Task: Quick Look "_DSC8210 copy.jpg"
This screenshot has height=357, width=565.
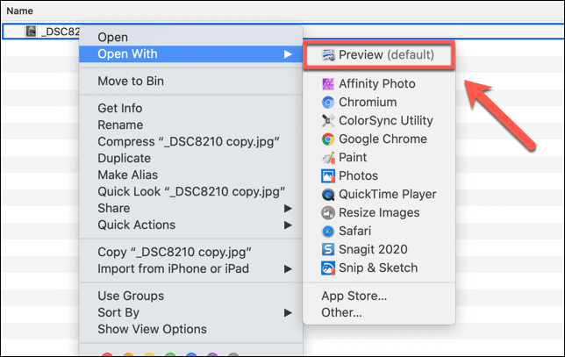Action: [x=190, y=191]
